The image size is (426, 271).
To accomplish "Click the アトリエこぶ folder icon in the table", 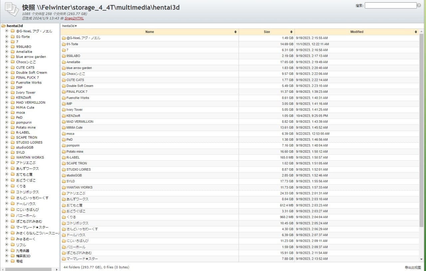I will (x=64, y=194).
